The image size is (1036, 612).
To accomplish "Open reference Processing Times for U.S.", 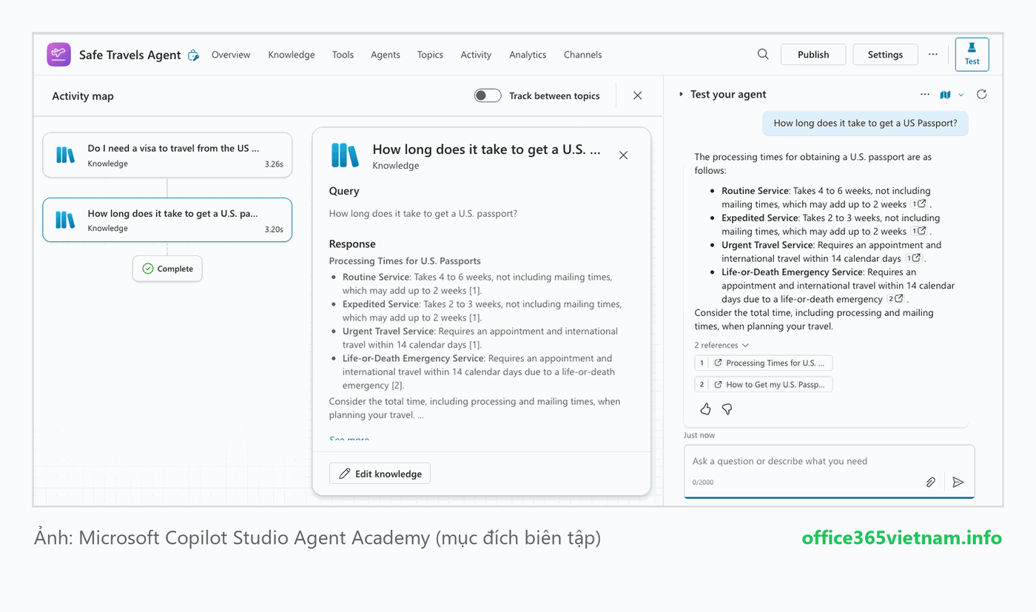I will (x=764, y=363).
